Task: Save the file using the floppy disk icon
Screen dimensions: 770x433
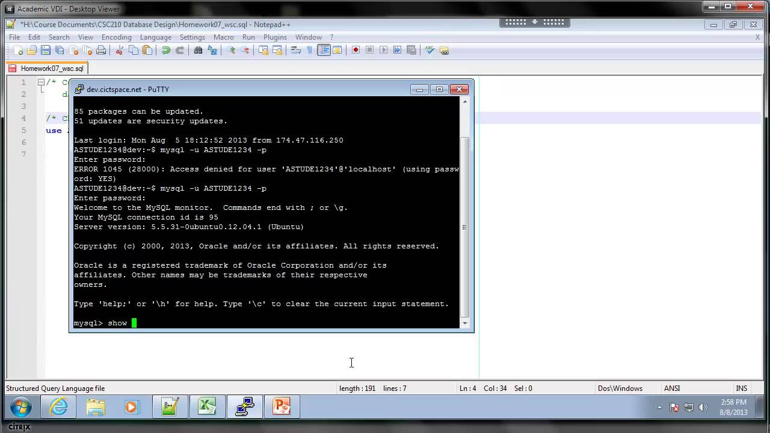Action: point(46,51)
